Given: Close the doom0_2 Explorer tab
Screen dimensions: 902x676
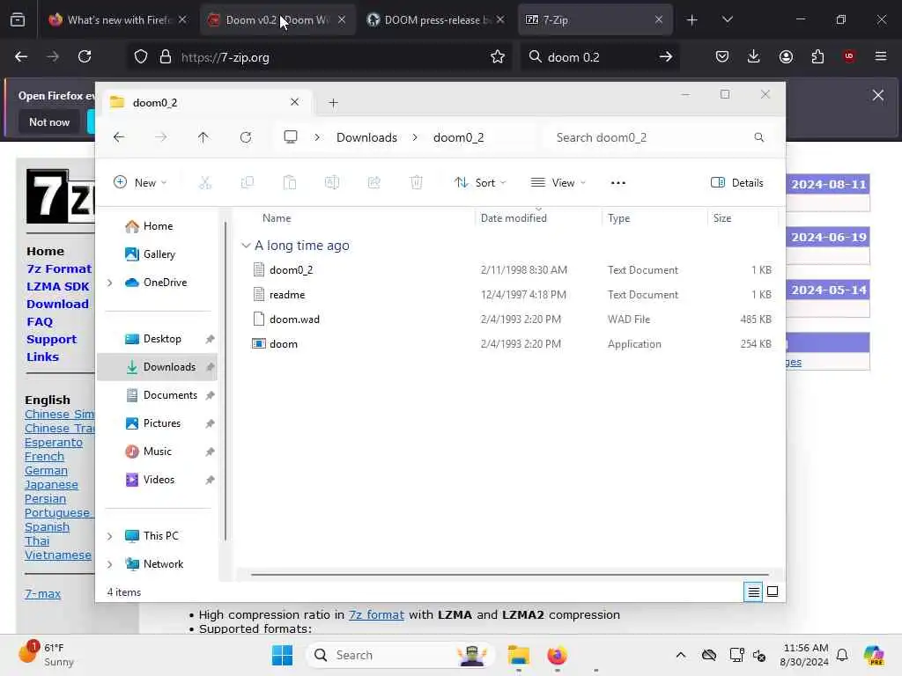Looking at the screenshot, I should tap(294, 102).
